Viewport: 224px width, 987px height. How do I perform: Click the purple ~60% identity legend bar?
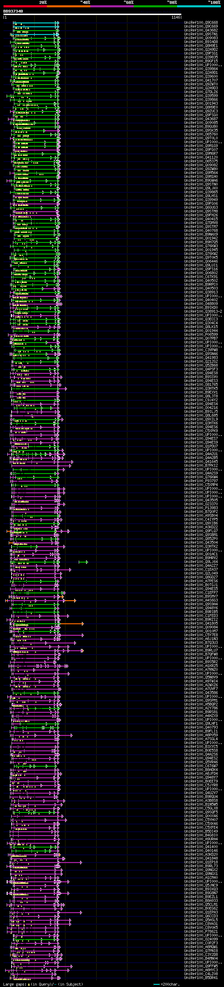(x=112, y=6)
